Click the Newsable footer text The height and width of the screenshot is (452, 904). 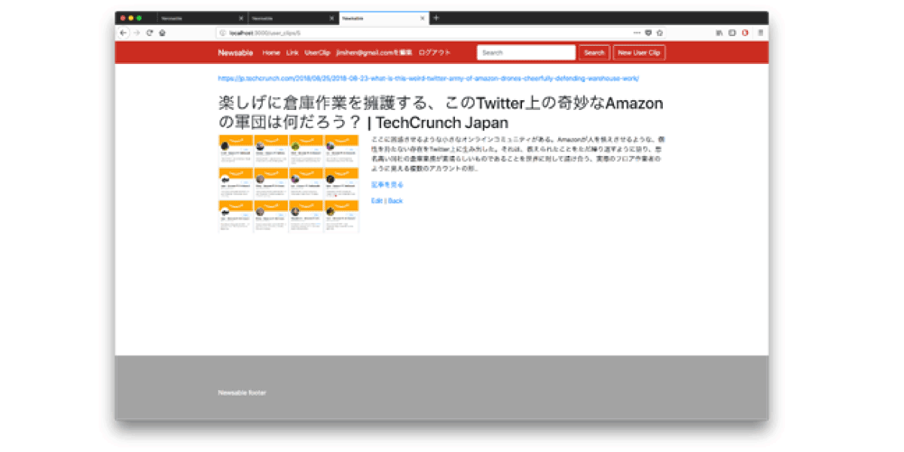tap(242, 392)
